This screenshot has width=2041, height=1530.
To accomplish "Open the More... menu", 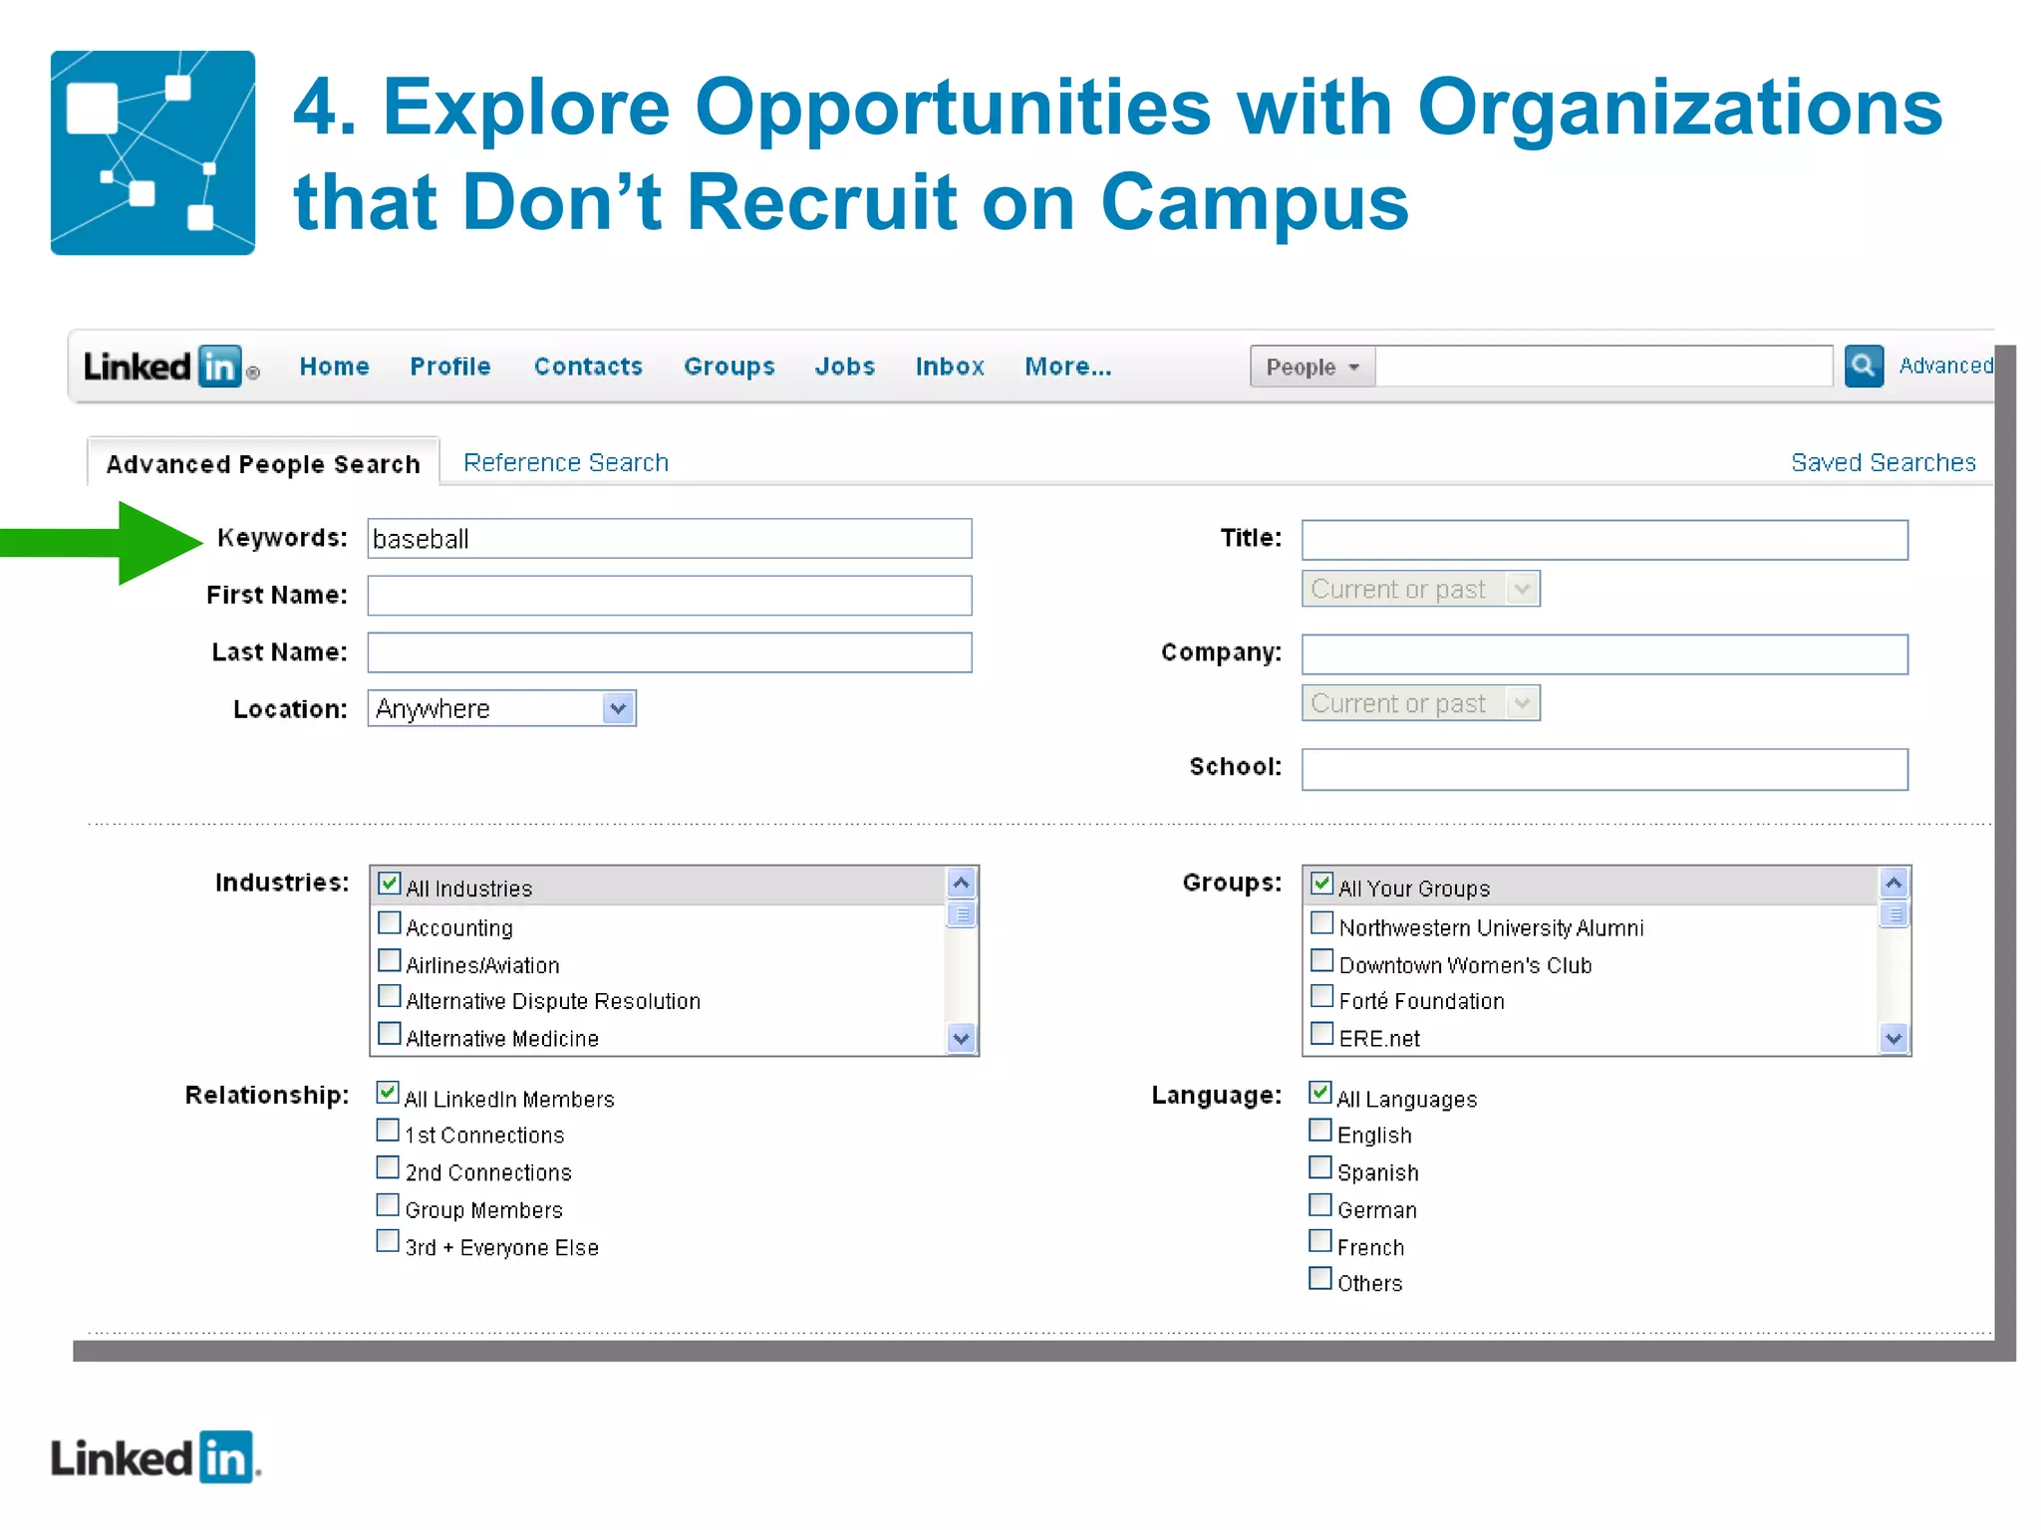I will (x=1067, y=367).
